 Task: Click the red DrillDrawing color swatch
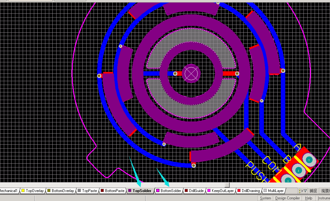pyautogui.click(x=239, y=191)
